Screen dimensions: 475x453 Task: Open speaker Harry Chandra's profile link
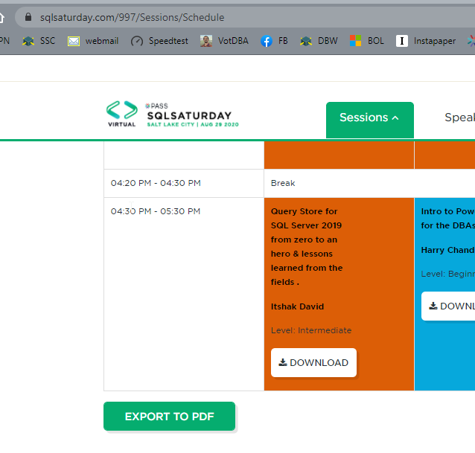click(x=447, y=250)
